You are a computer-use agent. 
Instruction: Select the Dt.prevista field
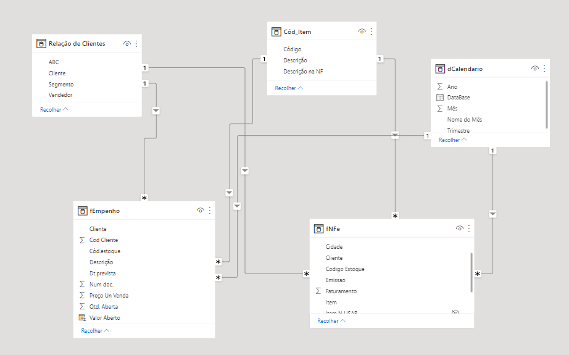(102, 274)
